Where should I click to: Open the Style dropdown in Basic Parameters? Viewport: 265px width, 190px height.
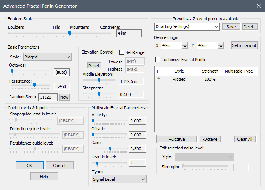47,57
